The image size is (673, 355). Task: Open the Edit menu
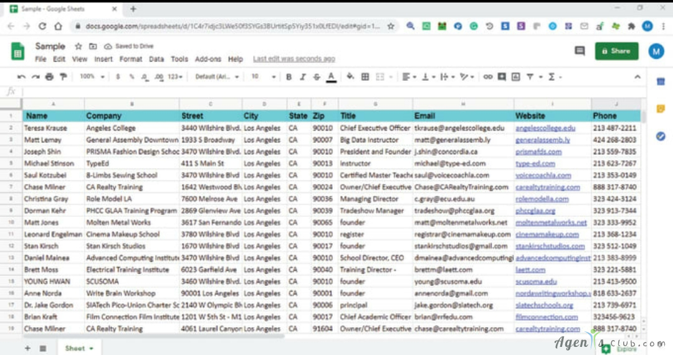tap(59, 59)
